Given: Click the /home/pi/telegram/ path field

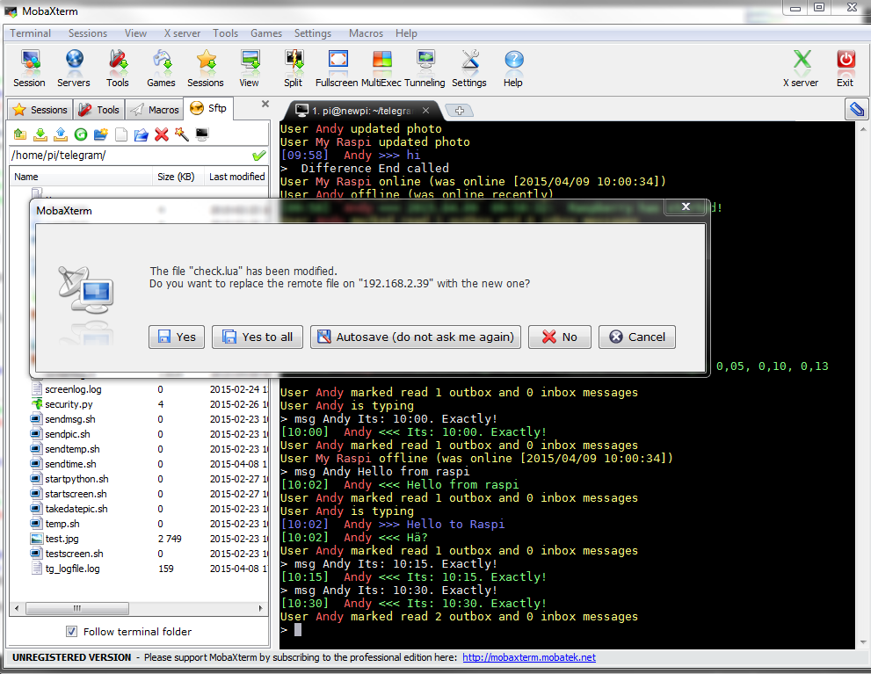Looking at the screenshot, I should 131,156.
